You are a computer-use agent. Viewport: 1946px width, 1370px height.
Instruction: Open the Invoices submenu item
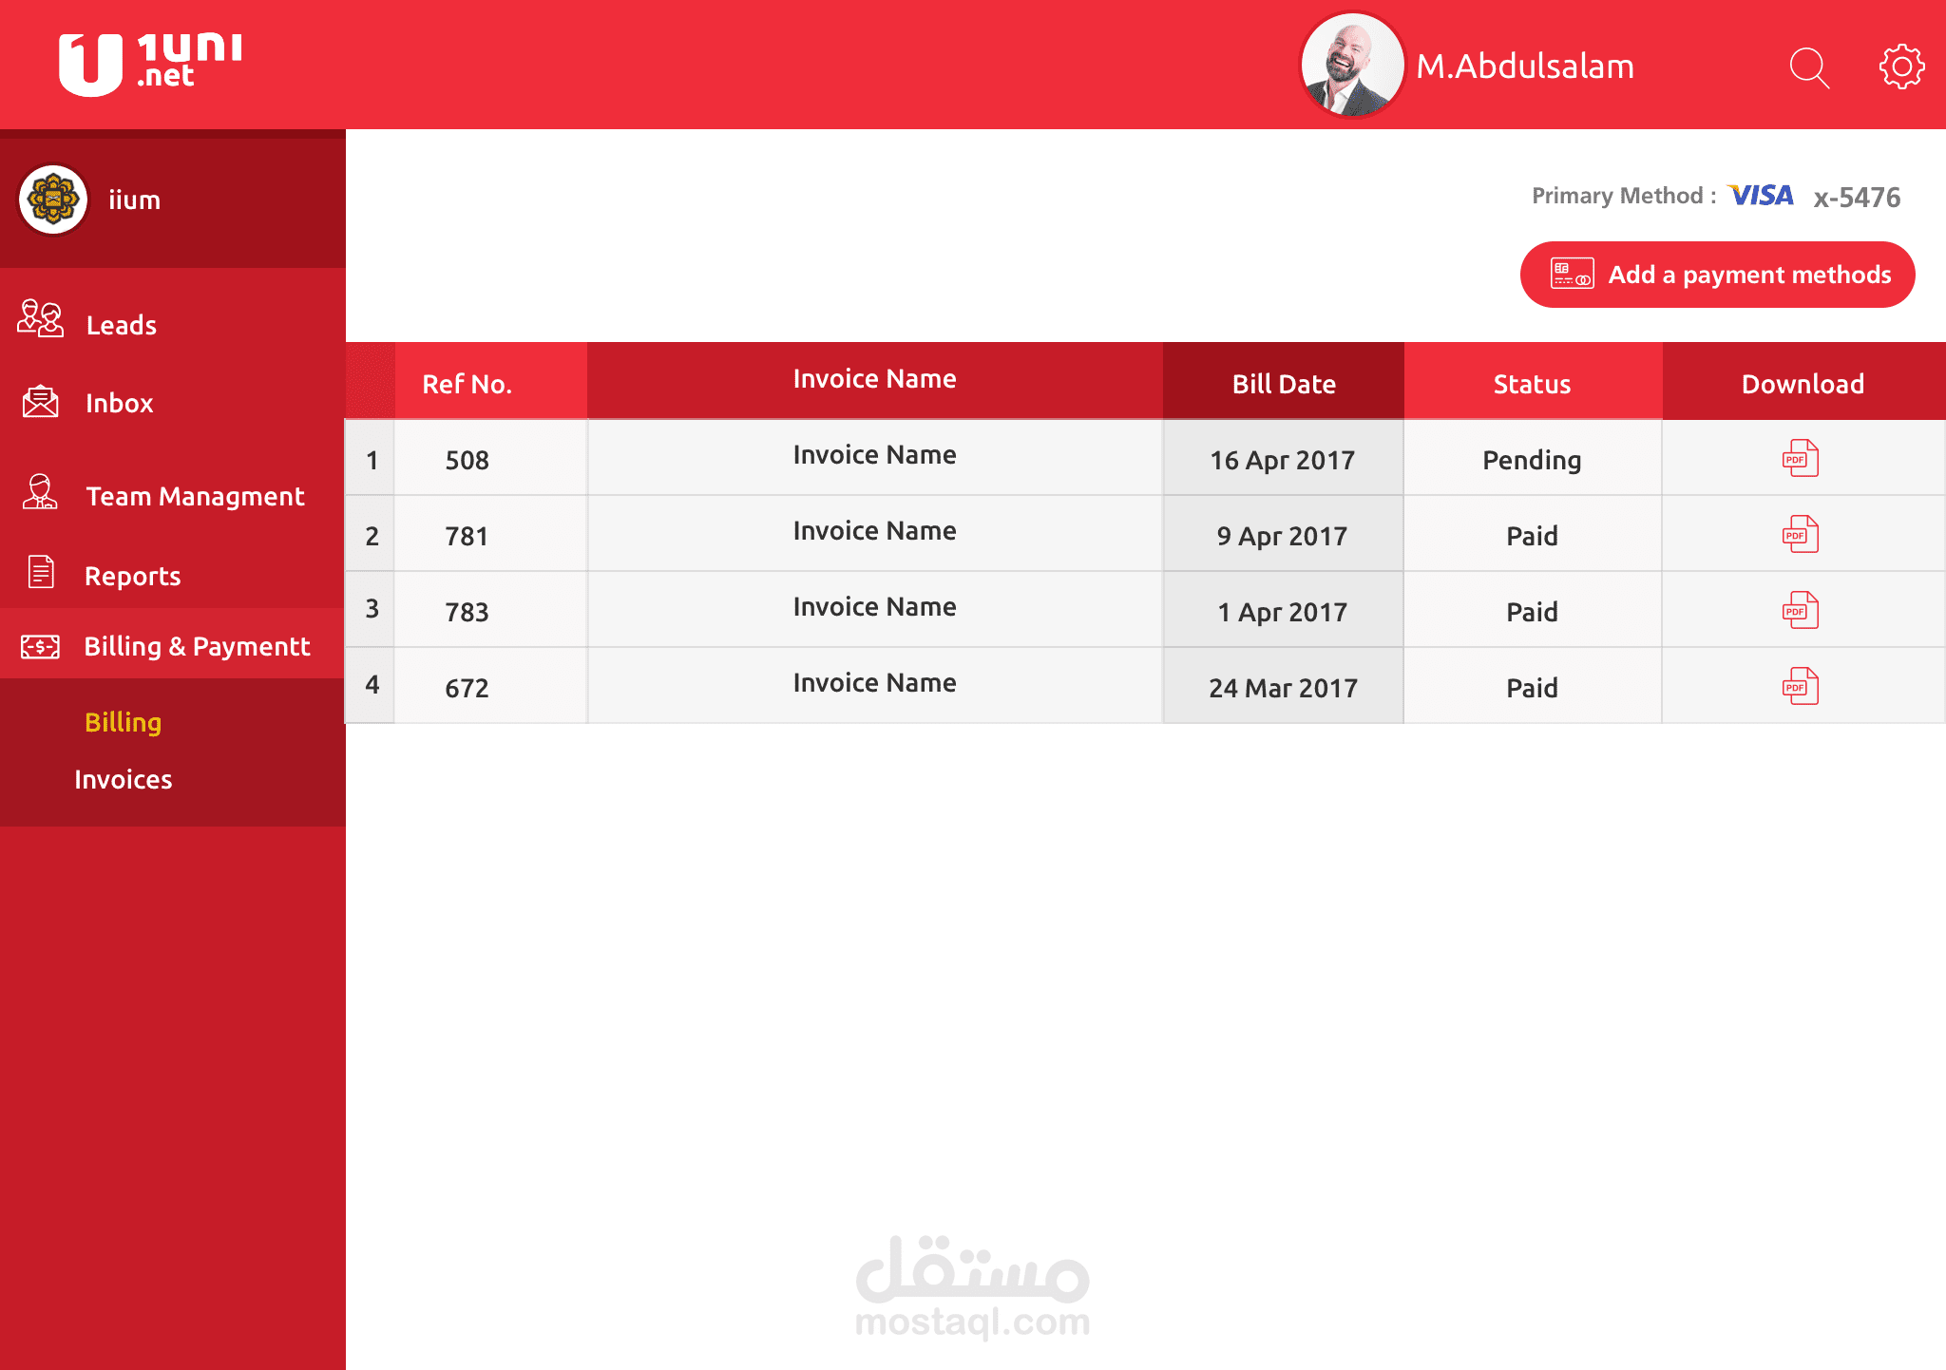point(123,779)
